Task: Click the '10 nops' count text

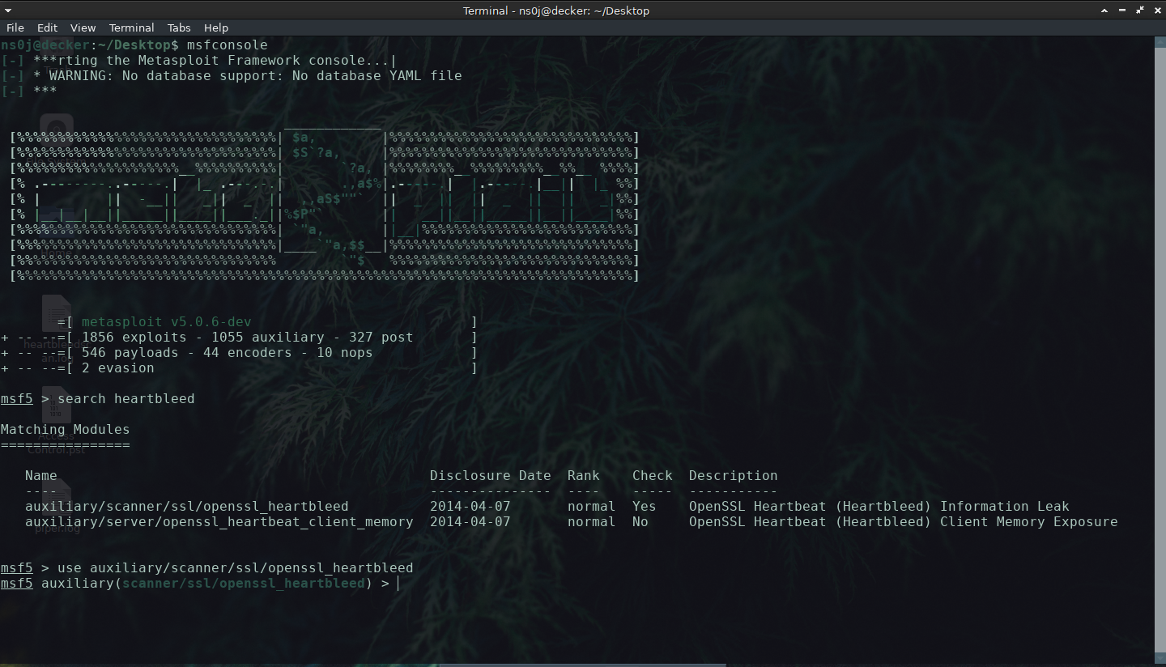Action: click(344, 352)
